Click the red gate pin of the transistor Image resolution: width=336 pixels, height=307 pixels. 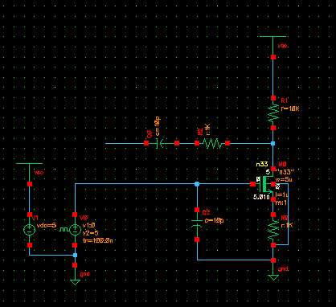[252, 184]
